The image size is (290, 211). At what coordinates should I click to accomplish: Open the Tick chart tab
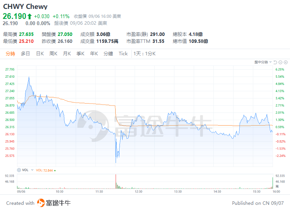[x=123, y=54]
